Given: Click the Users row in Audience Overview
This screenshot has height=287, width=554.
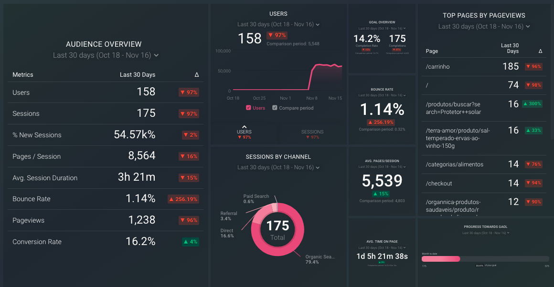Looking at the screenshot, I should pos(105,92).
